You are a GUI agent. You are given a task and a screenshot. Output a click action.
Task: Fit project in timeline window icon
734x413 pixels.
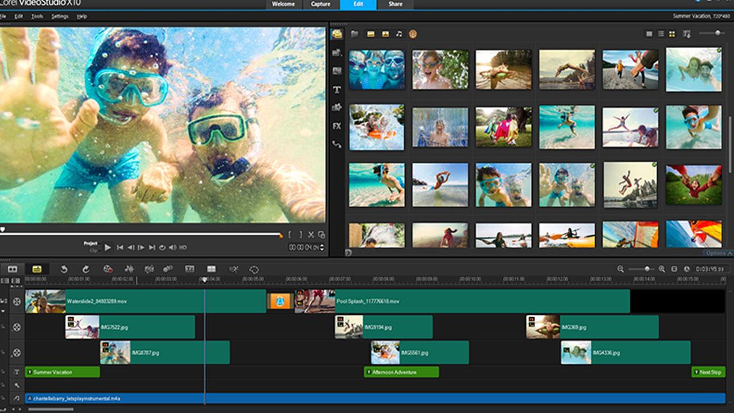pyautogui.click(x=674, y=269)
